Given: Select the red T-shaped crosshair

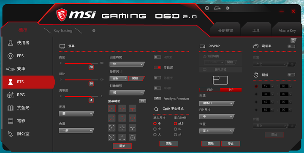Looking at the screenshot, I should pyautogui.click(x=133, y=108).
